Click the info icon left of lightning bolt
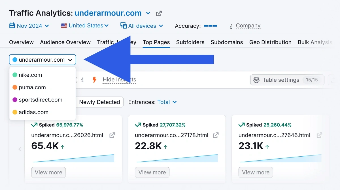The width and height of the screenshot is (340, 190). point(82,80)
